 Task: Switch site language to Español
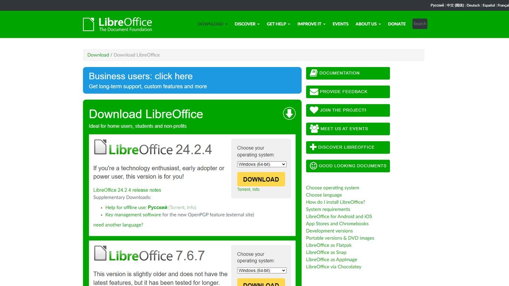coord(489,5)
